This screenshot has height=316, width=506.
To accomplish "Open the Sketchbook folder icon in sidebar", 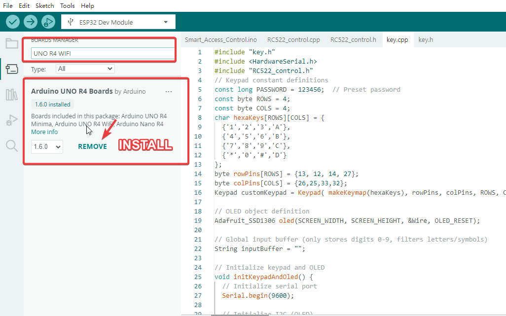I will click(x=12, y=43).
